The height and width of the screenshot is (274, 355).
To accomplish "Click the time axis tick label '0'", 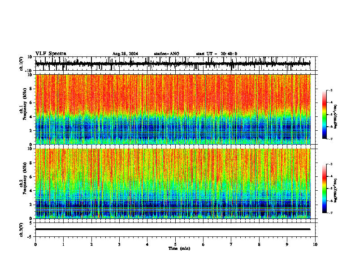I will click(35, 244).
